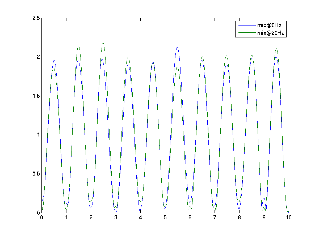Viewport: 319px width, 239px height.
Task: Click the green line sample in legend
Action: click(x=247, y=33)
